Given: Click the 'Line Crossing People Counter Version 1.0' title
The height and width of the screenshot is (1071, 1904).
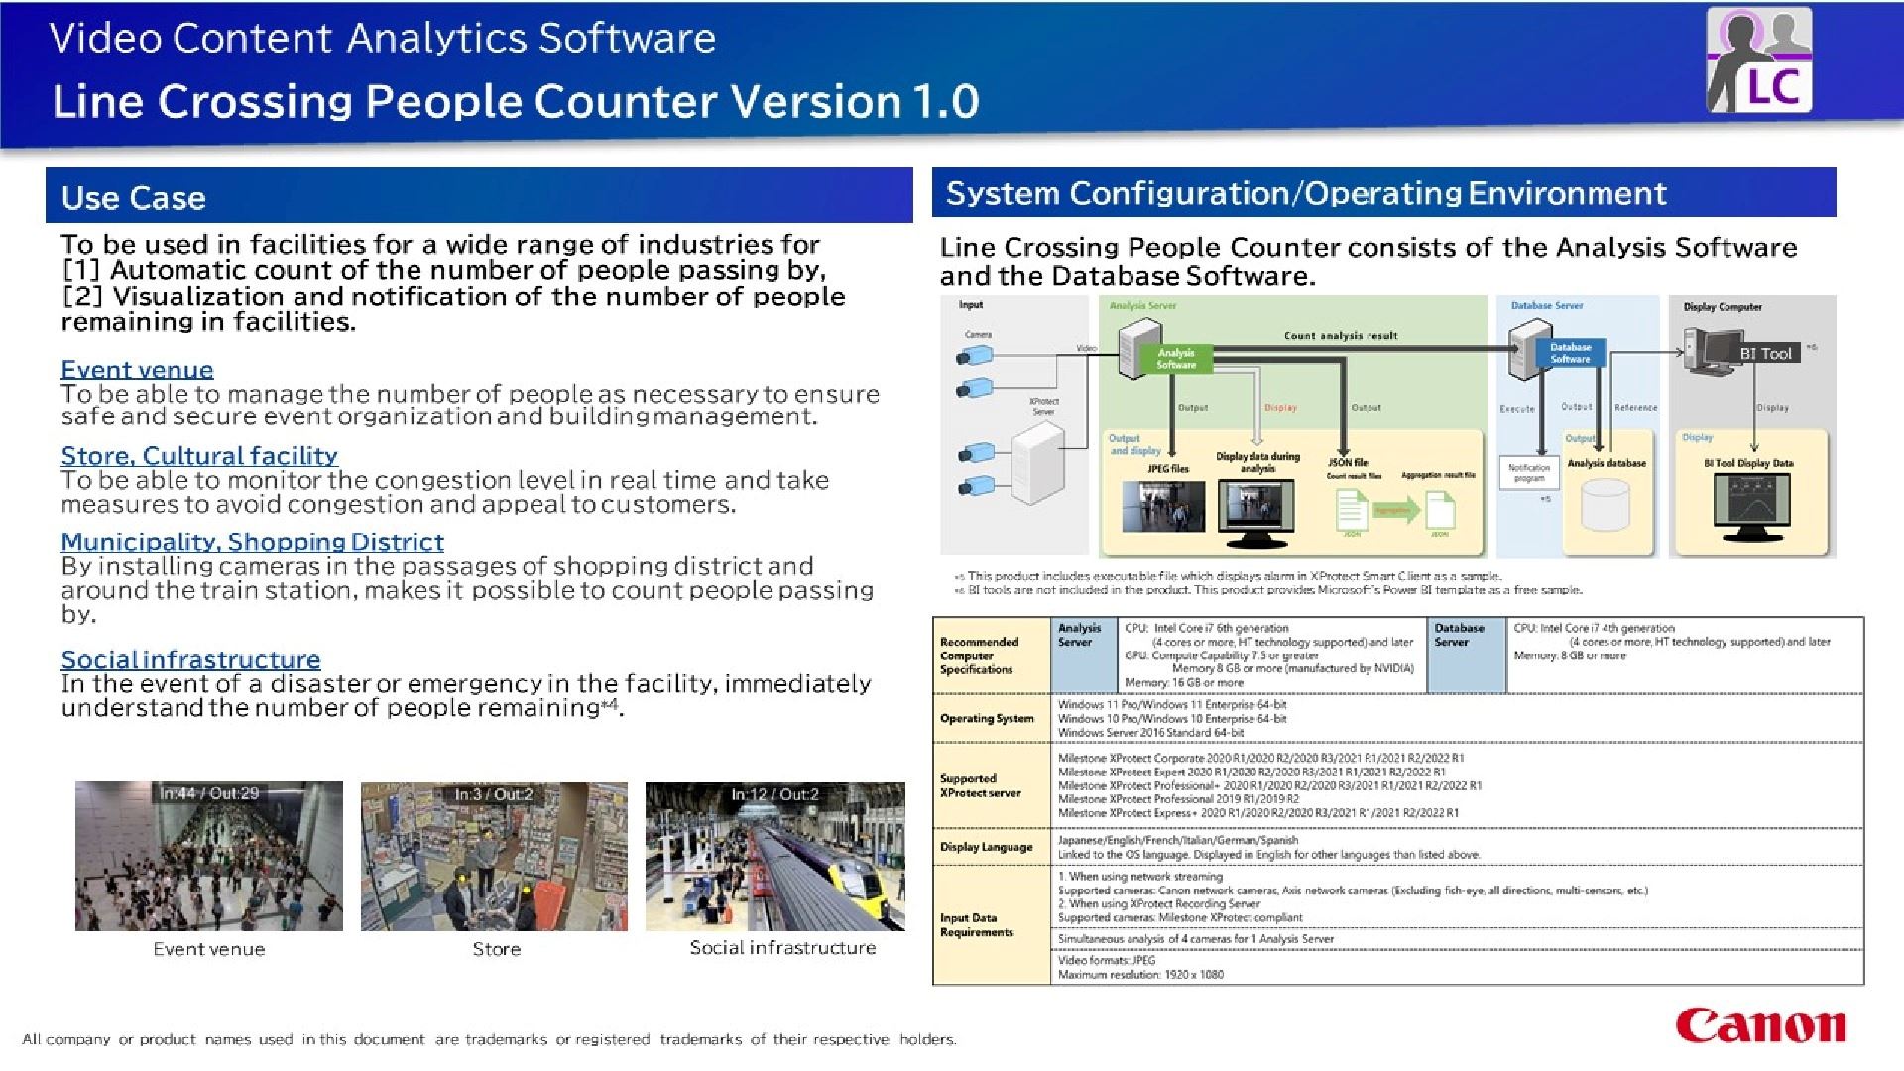Looking at the screenshot, I should (516, 101).
